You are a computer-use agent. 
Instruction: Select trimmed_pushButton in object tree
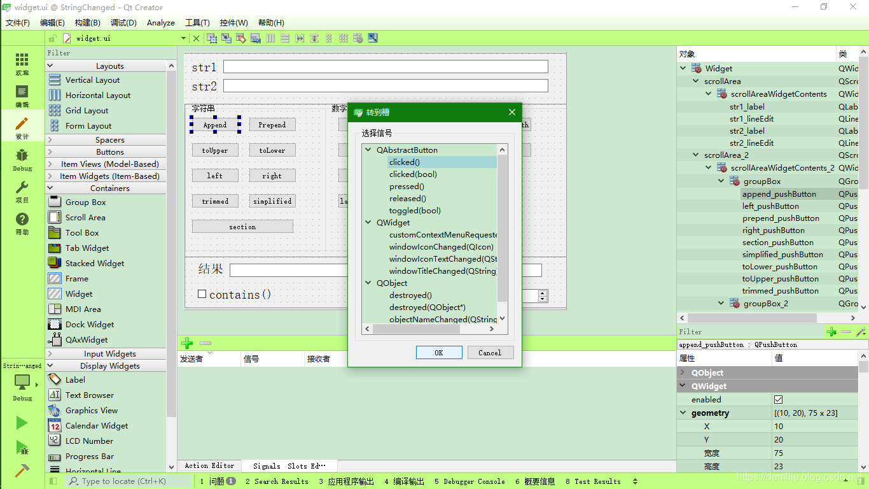780,291
